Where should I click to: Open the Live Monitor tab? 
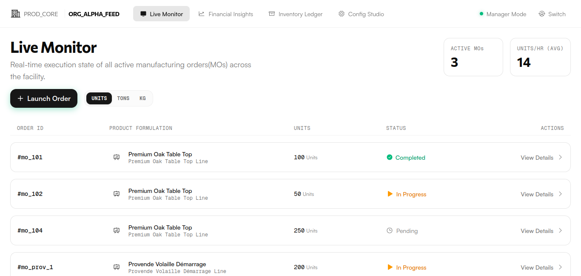[161, 14]
